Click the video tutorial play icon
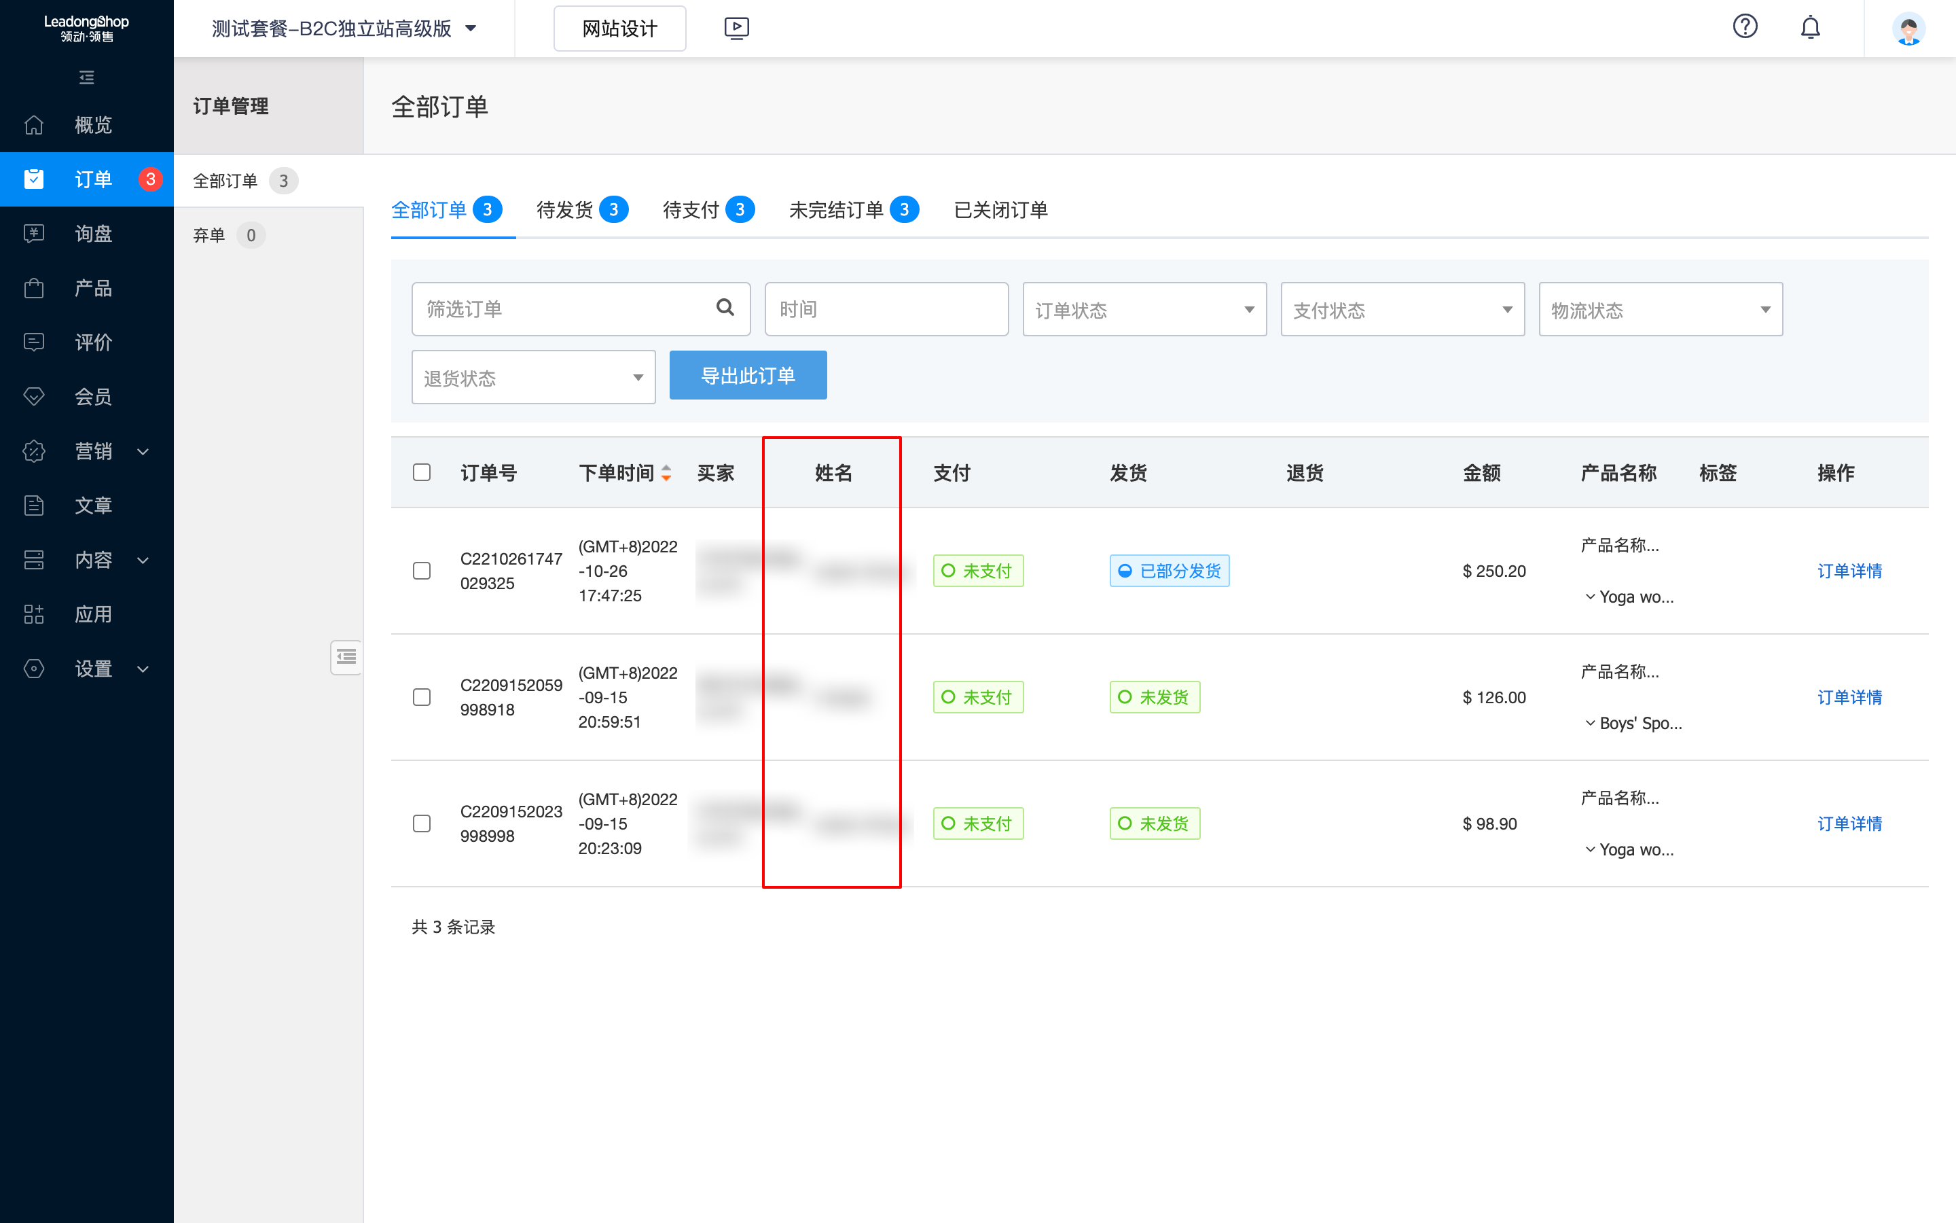Screen dimensions: 1956x1223 (x=736, y=29)
